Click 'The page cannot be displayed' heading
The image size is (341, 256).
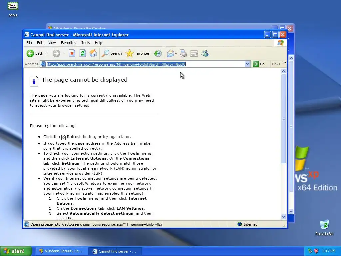point(85,80)
